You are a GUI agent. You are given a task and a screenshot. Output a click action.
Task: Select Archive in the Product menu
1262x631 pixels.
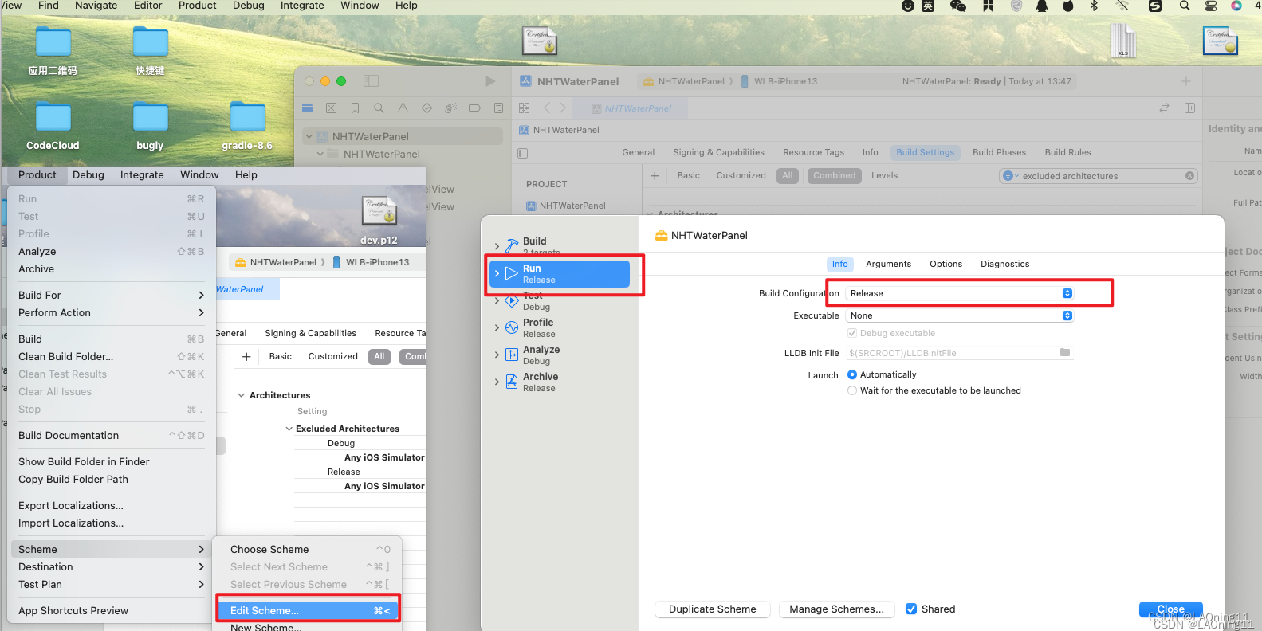[x=112, y=268]
